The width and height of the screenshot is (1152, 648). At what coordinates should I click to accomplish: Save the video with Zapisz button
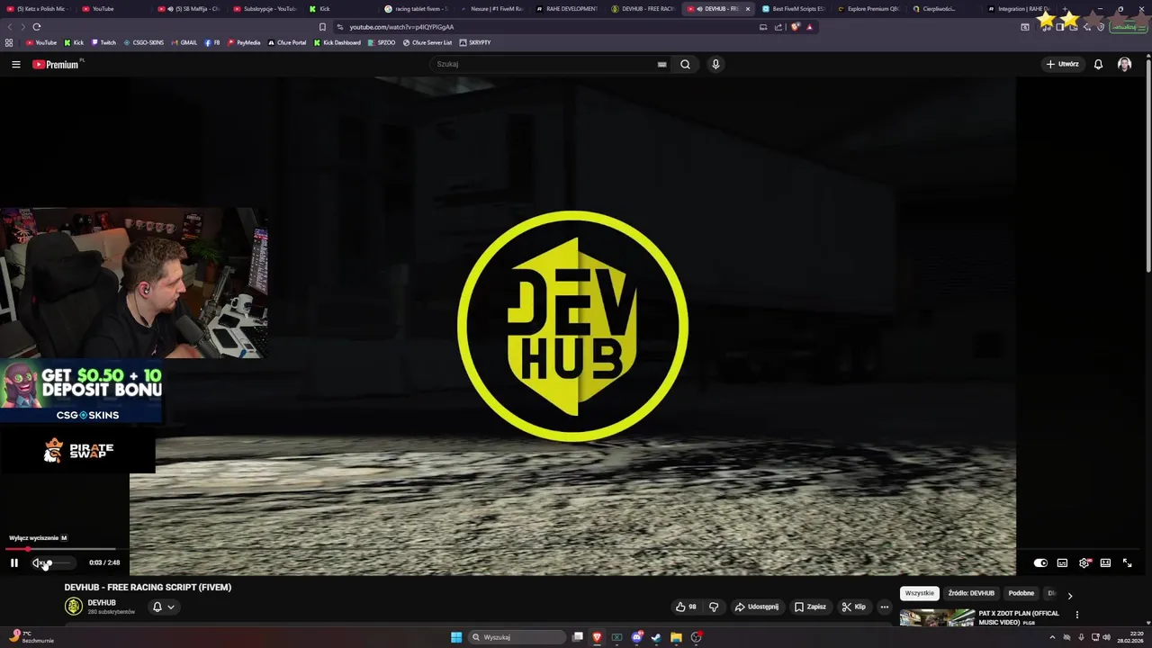coord(810,607)
